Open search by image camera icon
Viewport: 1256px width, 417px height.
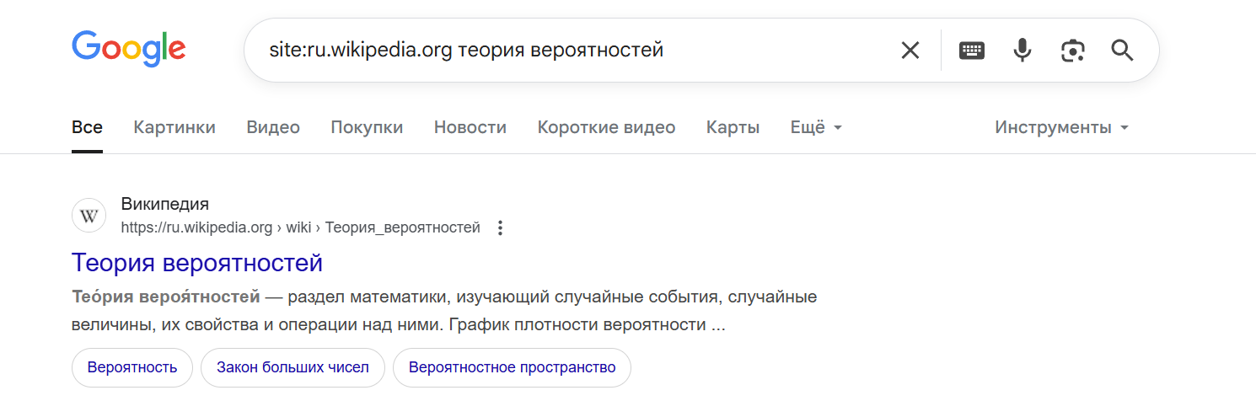coord(1072,51)
